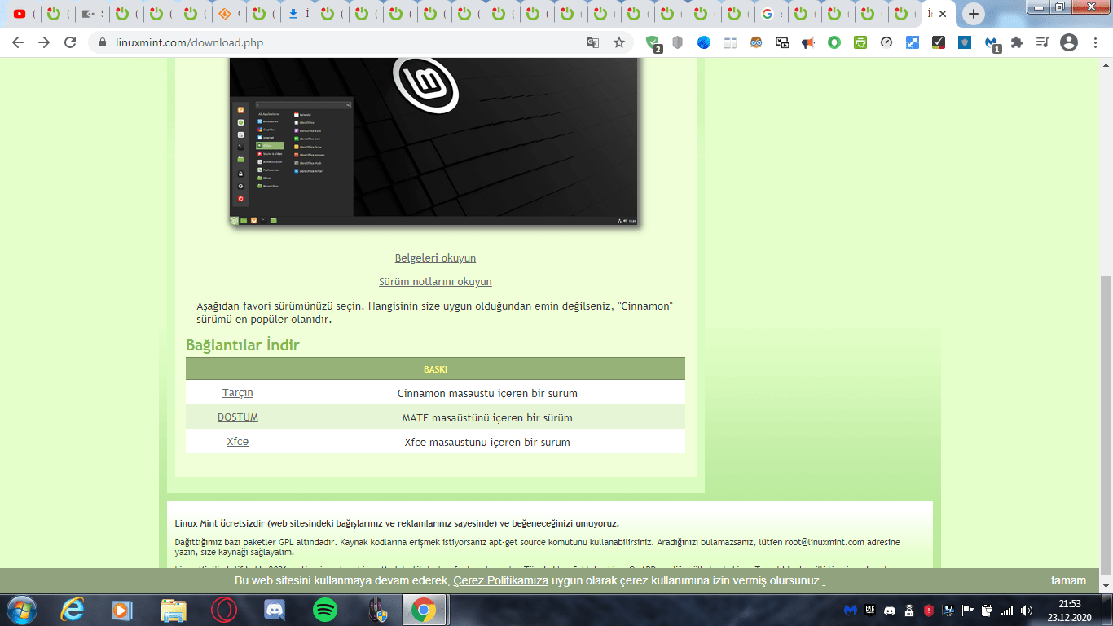Click the "BASKI" table header

click(435, 369)
